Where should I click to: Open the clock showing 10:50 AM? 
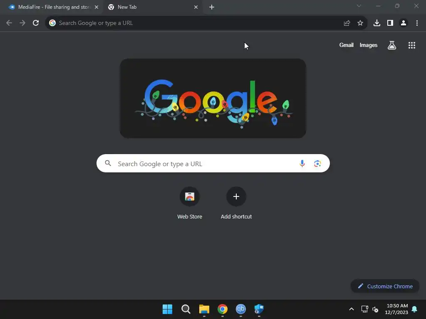pyautogui.click(x=396, y=309)
